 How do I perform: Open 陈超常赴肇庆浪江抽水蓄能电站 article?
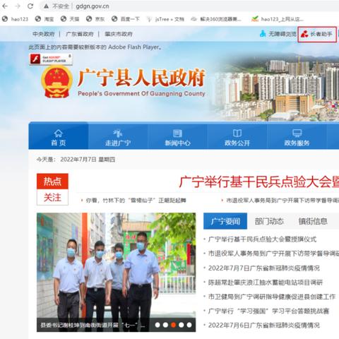point(266,282)
